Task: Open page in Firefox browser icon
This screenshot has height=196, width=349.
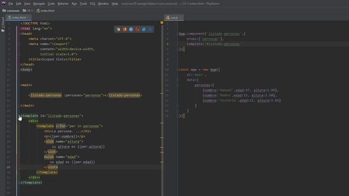Action: pos(125,29)
